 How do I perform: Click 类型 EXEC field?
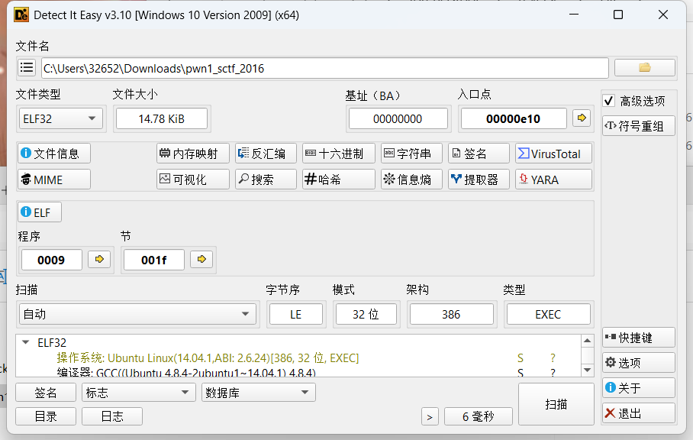coord(548,315)
